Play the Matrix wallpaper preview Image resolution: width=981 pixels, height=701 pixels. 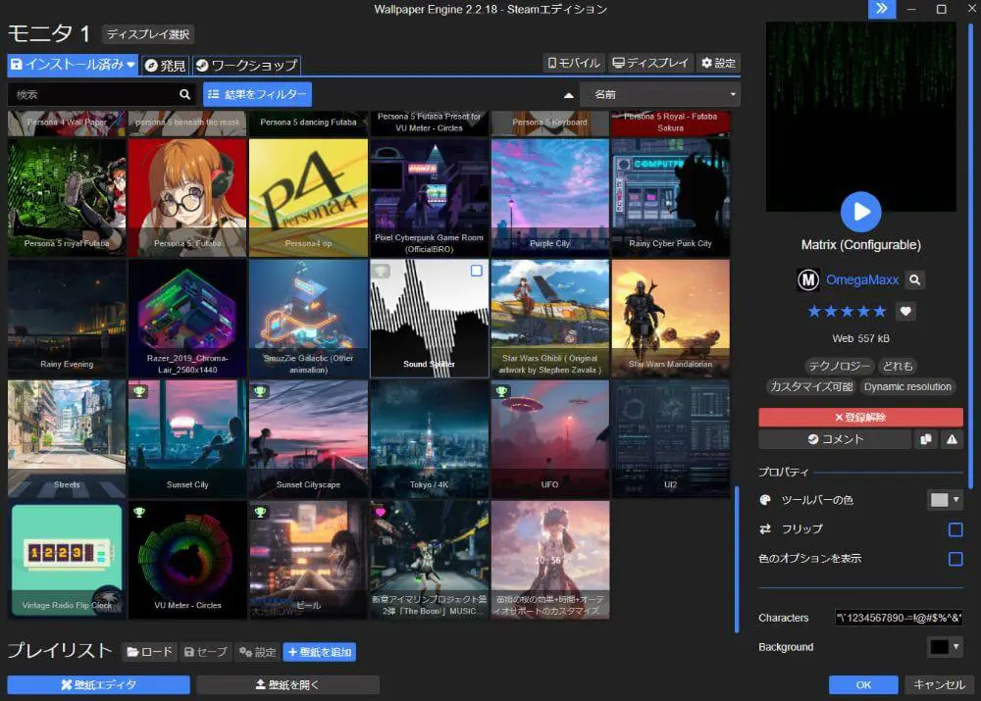click(861, 212)
